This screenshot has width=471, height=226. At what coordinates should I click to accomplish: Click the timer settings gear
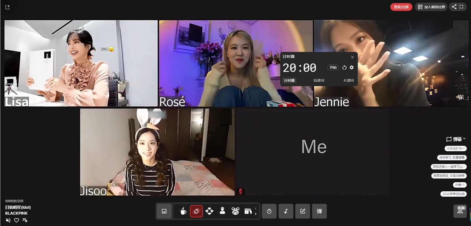pos(352,67)
